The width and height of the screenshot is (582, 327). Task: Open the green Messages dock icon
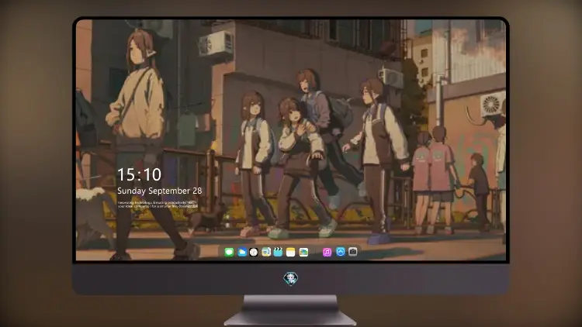(x=229, y=252)
